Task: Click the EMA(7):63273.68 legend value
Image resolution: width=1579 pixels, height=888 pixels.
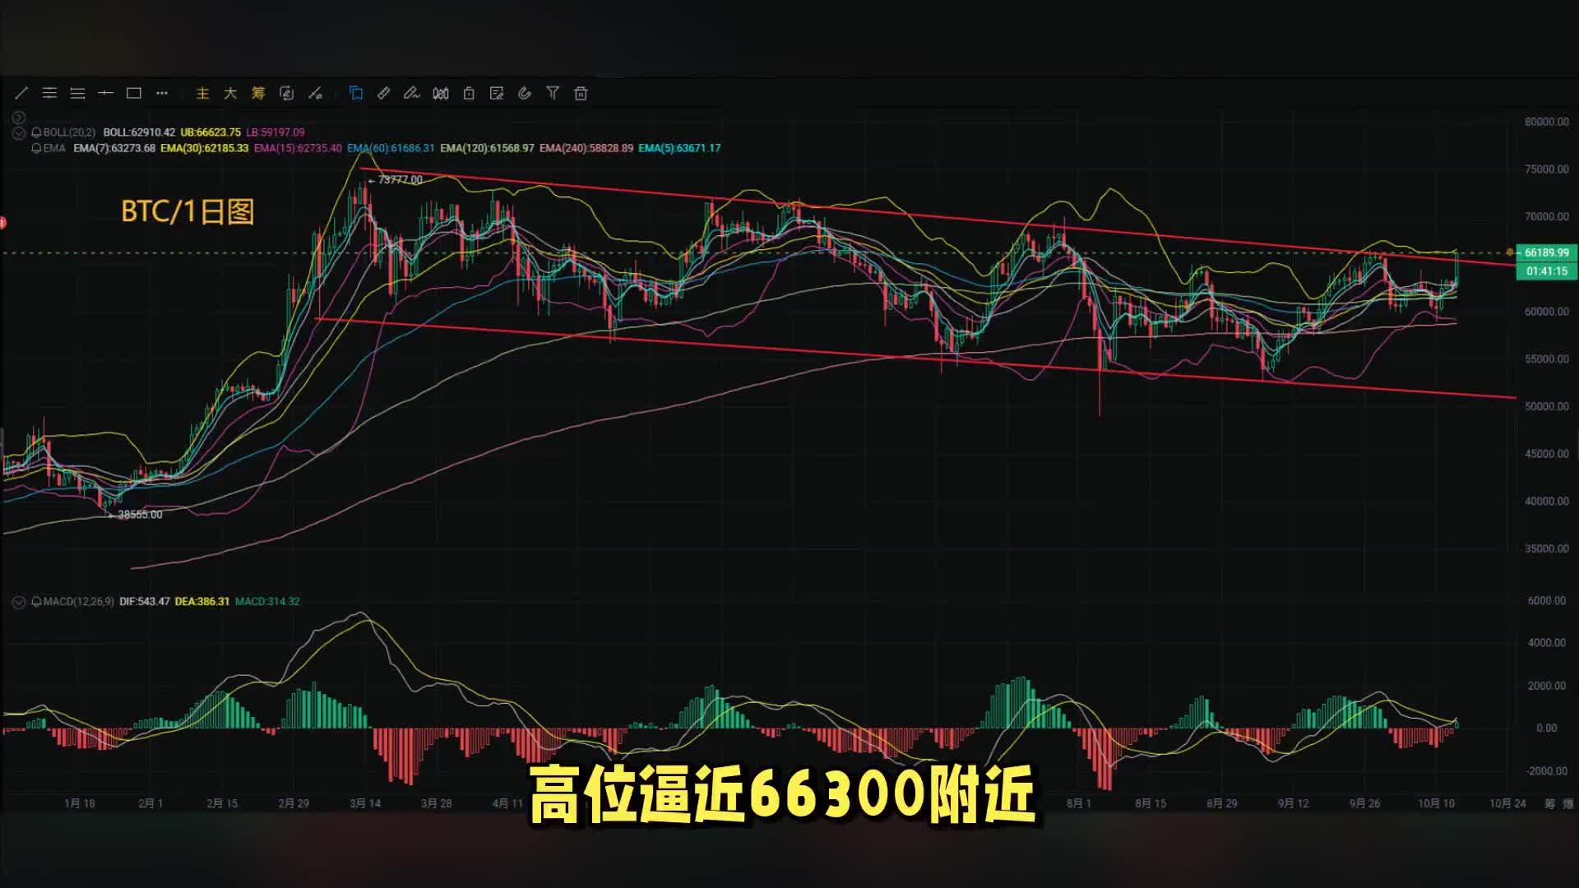Action: click(114, 149)
